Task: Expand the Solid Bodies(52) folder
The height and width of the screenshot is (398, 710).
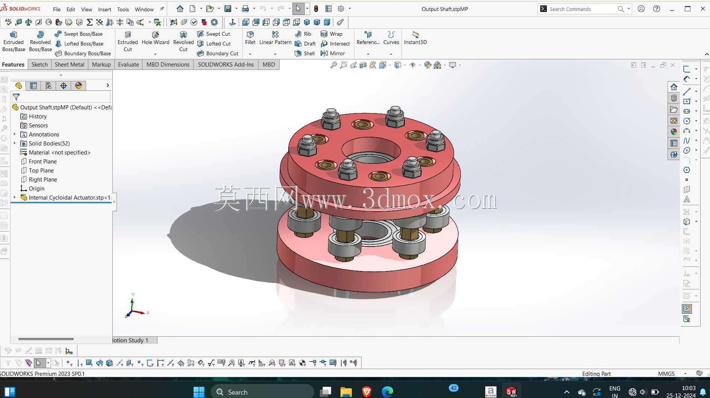Action: 15,143
